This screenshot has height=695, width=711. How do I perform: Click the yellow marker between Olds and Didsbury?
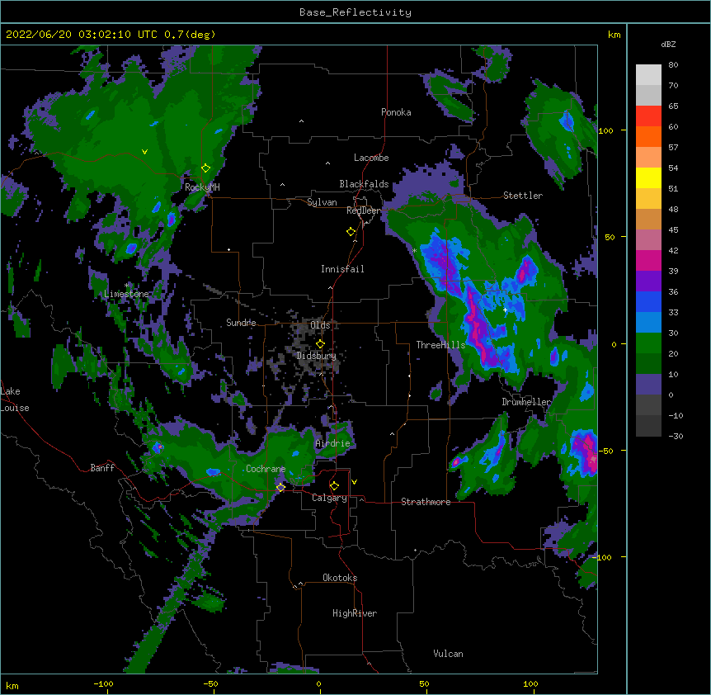click(321, 344)
